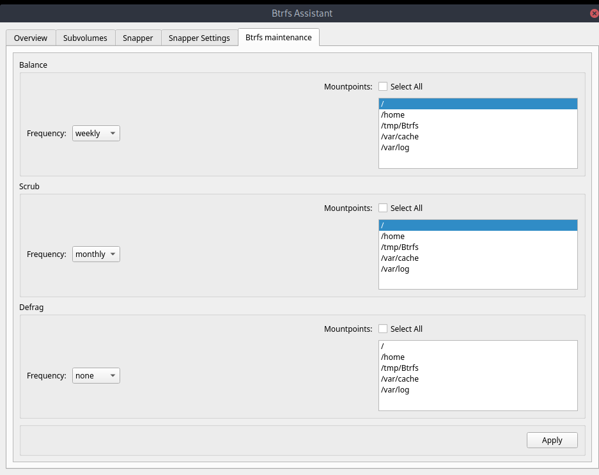Open the Balance frequency dropdown set to weekly
Image resolution: width=599 pixels, height=475 pixels.
(x=96, y=133)
